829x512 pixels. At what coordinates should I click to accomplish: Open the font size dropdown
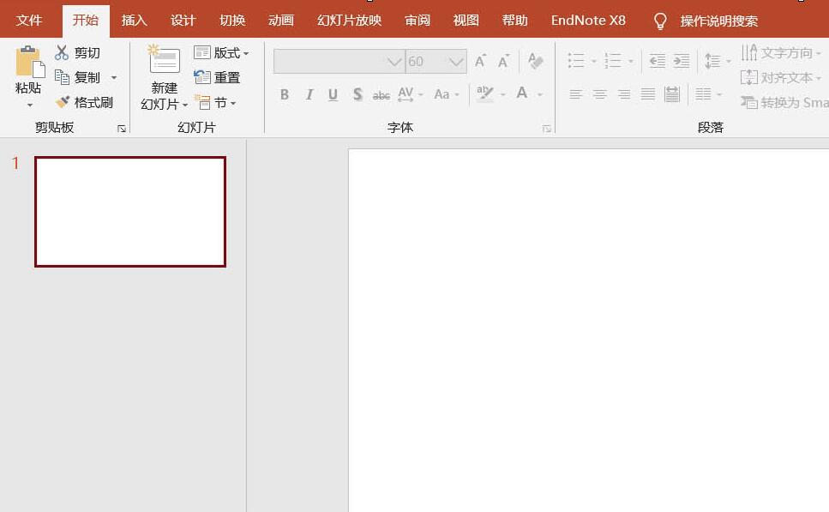[x=455, y=61]
